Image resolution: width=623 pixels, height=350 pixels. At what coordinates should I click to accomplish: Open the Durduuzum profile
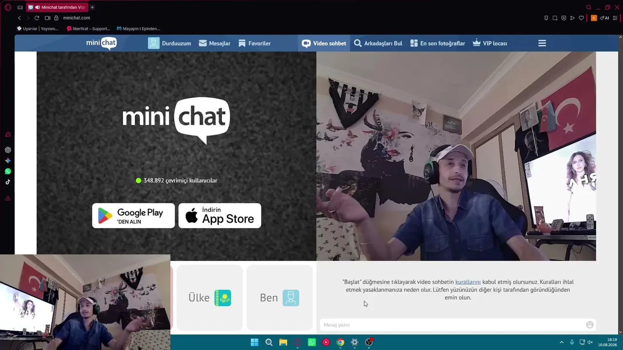(x=169, y=43)
